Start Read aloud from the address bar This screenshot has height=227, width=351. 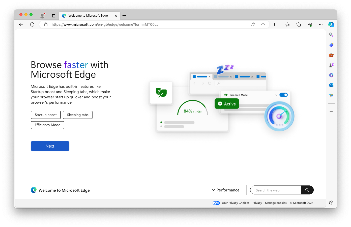pyautogui.click(x=253, y=24)
